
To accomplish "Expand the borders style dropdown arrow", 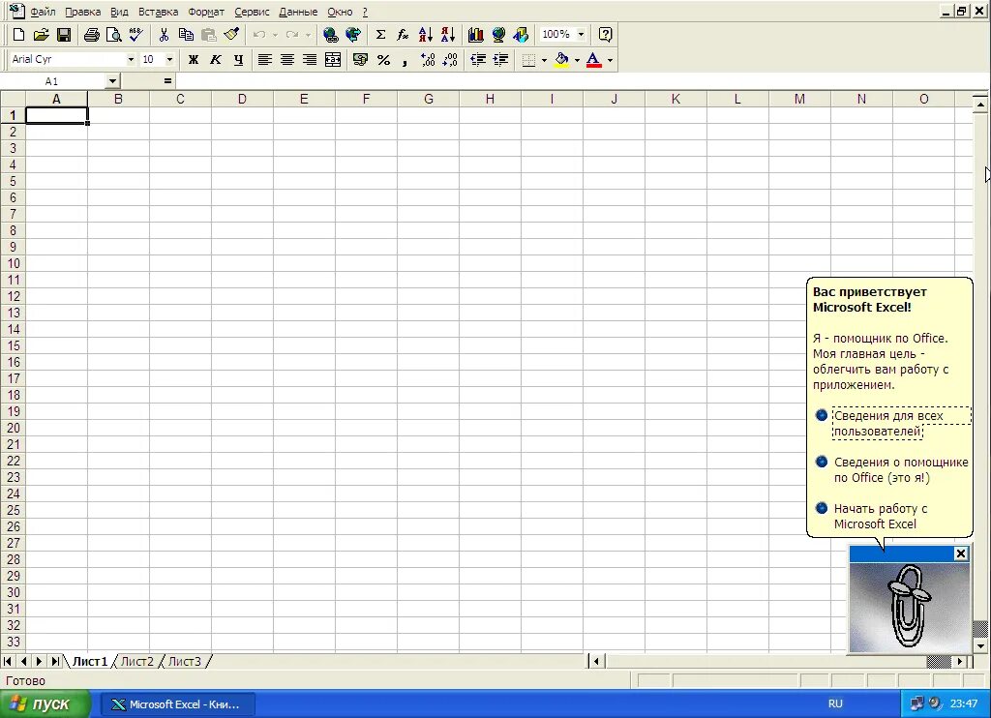I will point(544,60).
